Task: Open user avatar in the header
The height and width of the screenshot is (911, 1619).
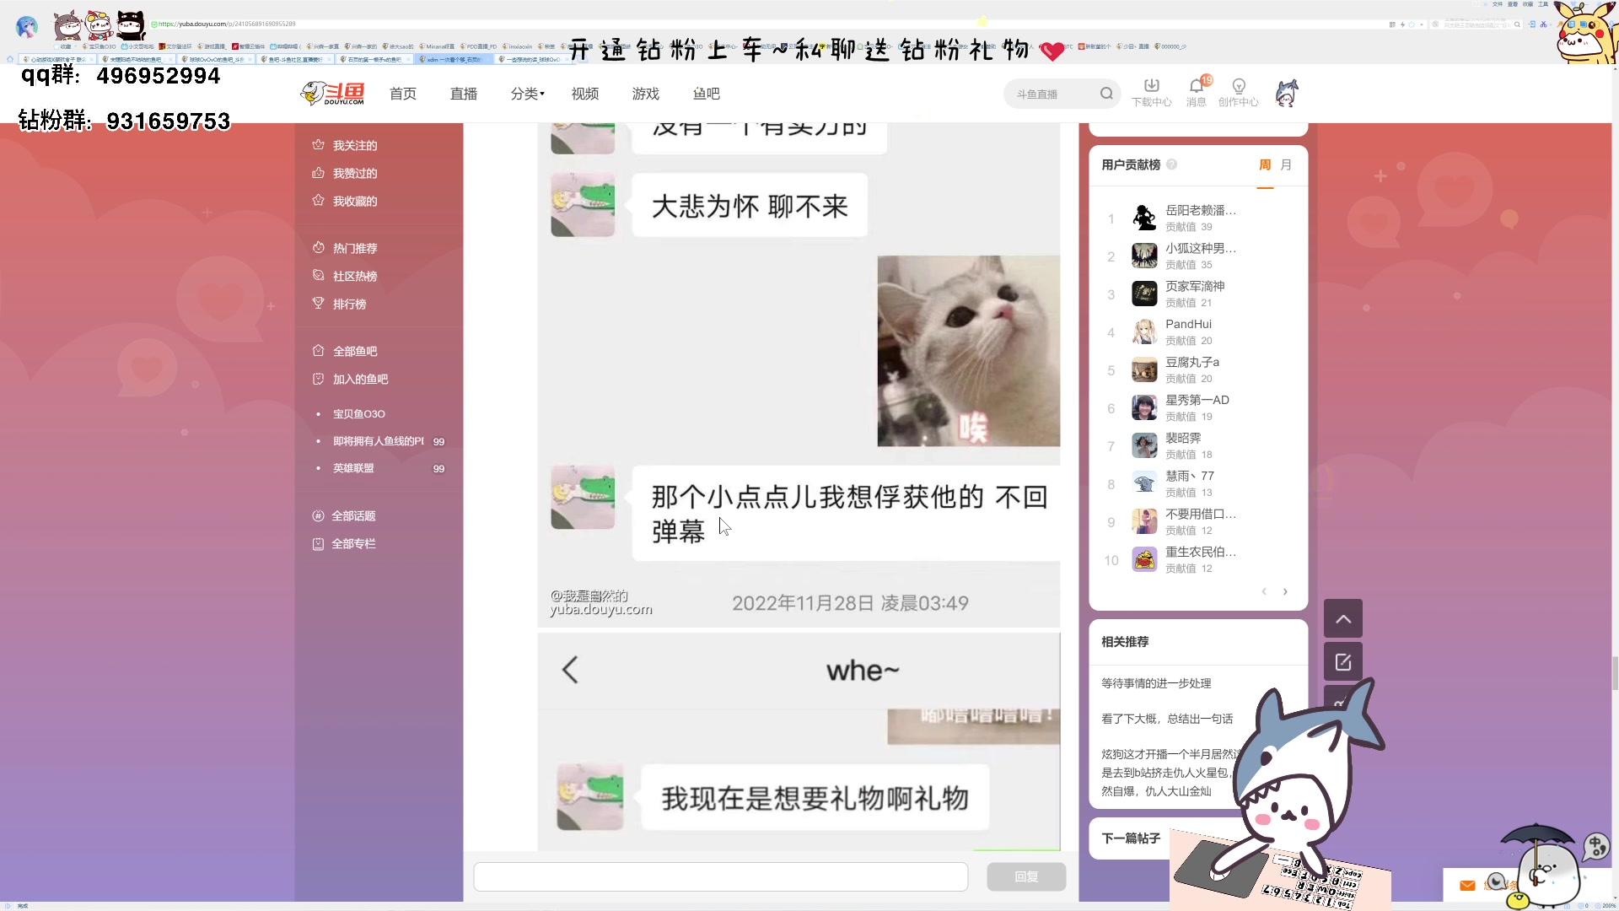Action: (x=1286, y=93)
